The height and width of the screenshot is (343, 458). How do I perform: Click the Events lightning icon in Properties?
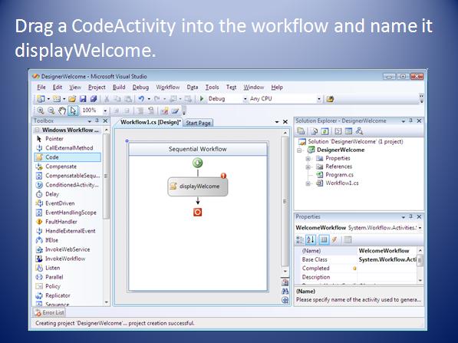tap(334, 240)
